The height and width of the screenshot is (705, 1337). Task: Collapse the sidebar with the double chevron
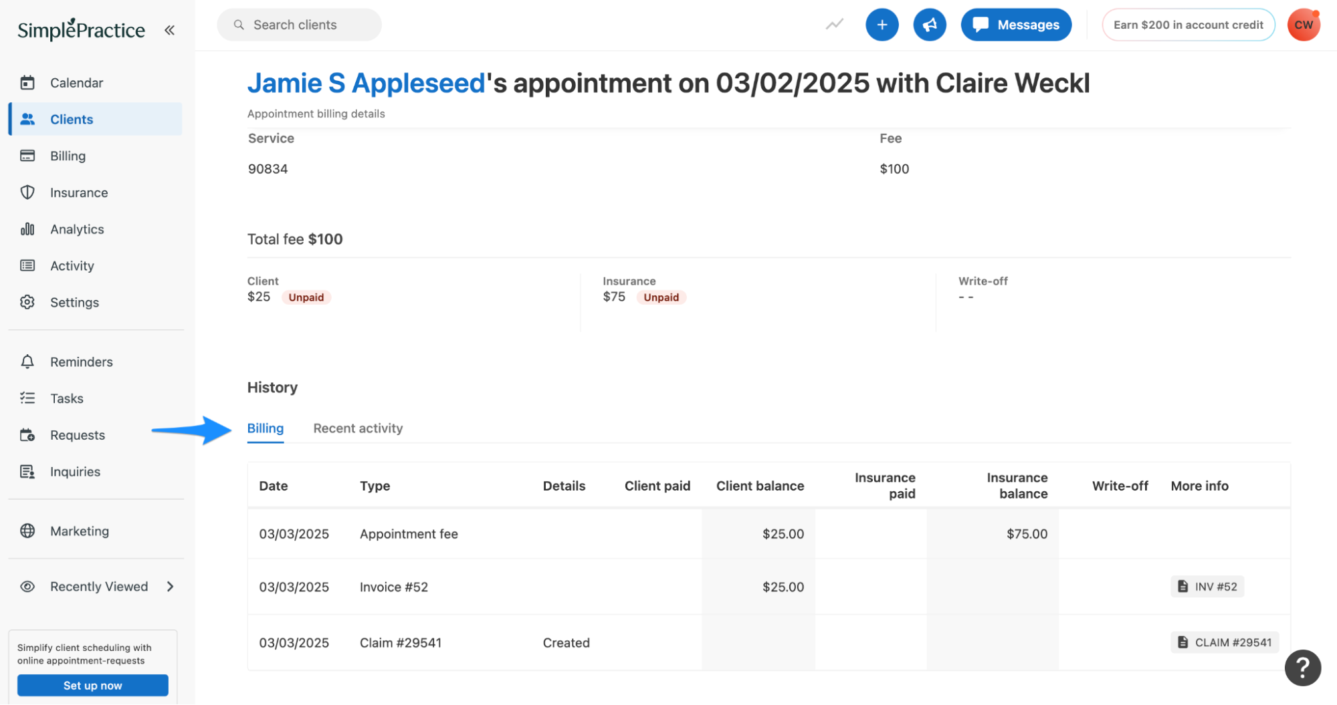(170, 30)
